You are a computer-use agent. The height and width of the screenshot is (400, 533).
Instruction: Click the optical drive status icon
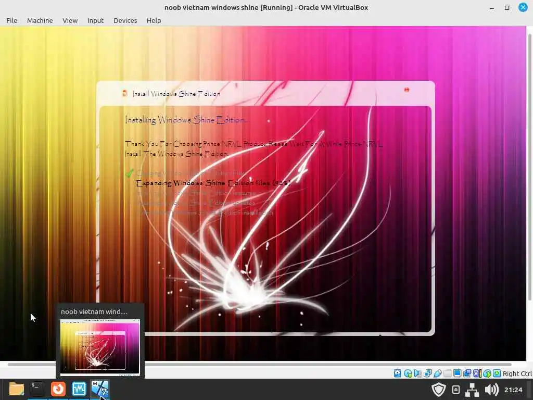pos(408,373)
